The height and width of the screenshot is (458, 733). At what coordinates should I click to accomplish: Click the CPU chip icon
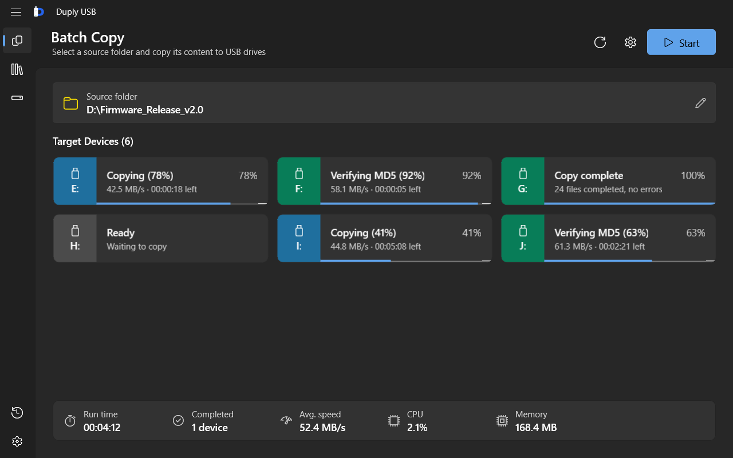394,421
